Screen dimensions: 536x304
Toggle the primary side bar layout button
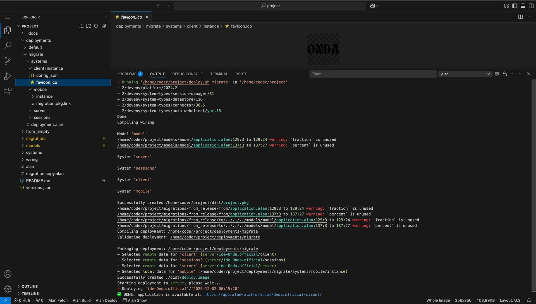(515, 6)
